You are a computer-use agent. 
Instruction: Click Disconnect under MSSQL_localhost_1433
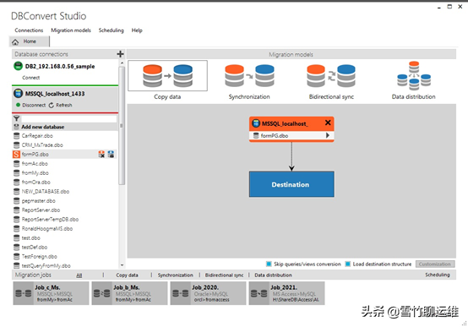coord(34,105)
